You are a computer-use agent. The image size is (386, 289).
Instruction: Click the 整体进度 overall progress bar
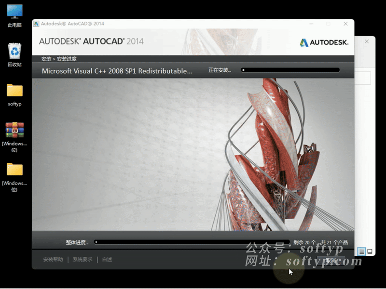coord(192,242)
